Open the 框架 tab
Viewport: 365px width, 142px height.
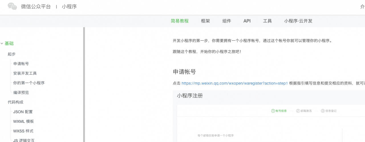point(205,21)
